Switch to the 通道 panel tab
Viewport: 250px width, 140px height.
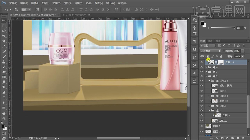210,41
